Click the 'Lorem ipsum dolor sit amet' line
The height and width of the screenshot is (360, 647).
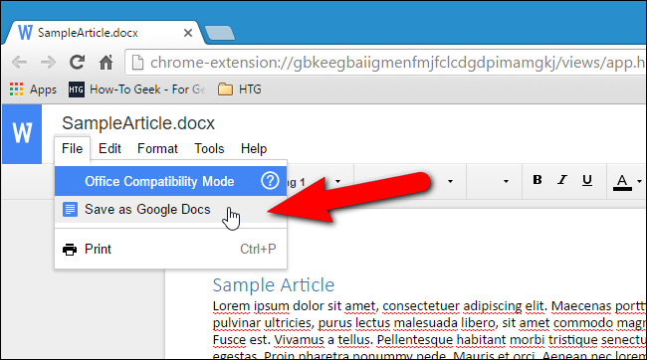tap(429, 306)
